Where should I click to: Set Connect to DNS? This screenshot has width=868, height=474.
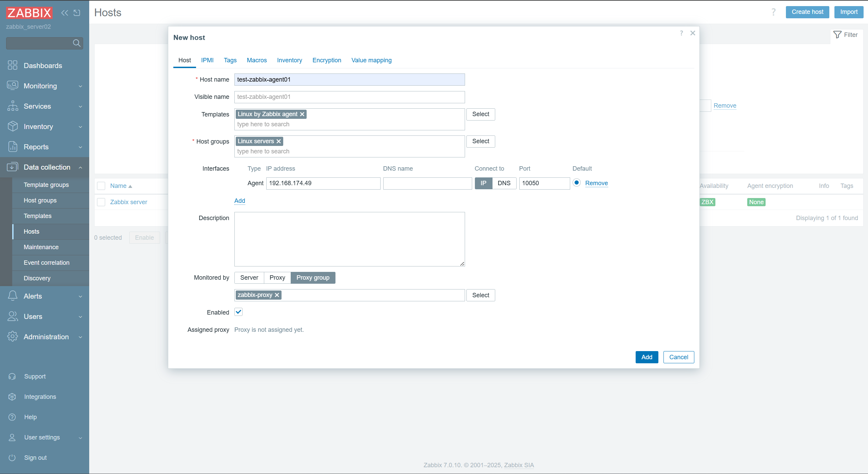(504, 183)
